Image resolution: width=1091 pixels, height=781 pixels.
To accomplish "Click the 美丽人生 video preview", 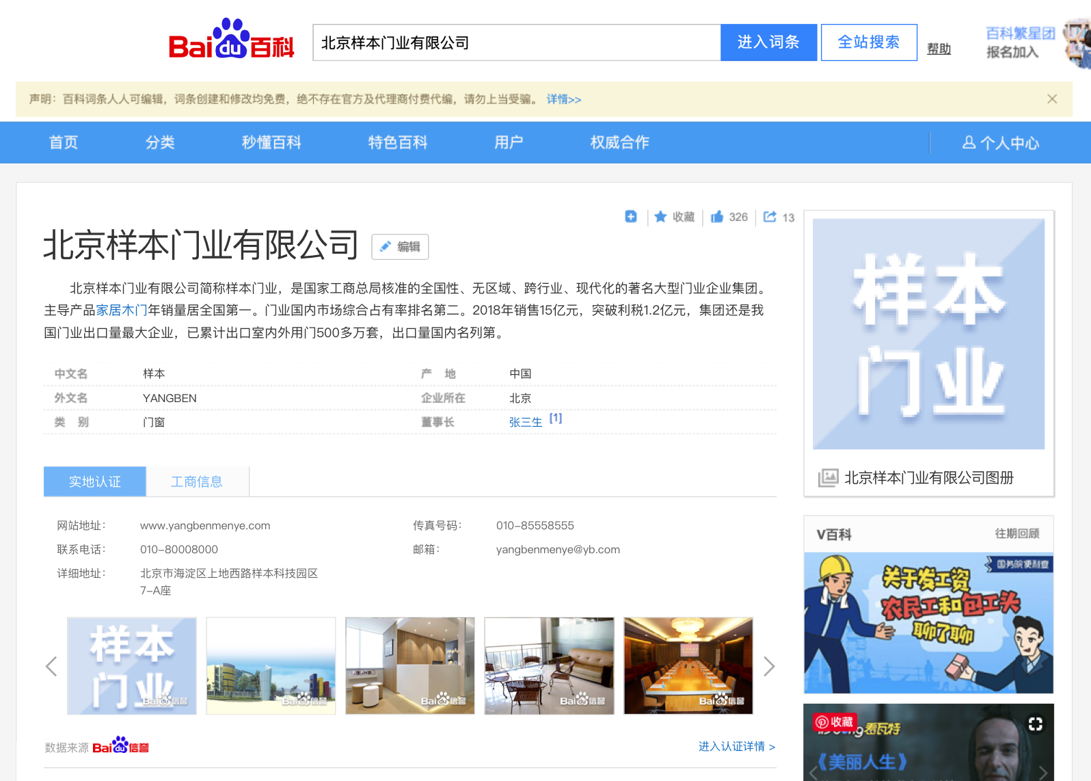I will (928, 743).
